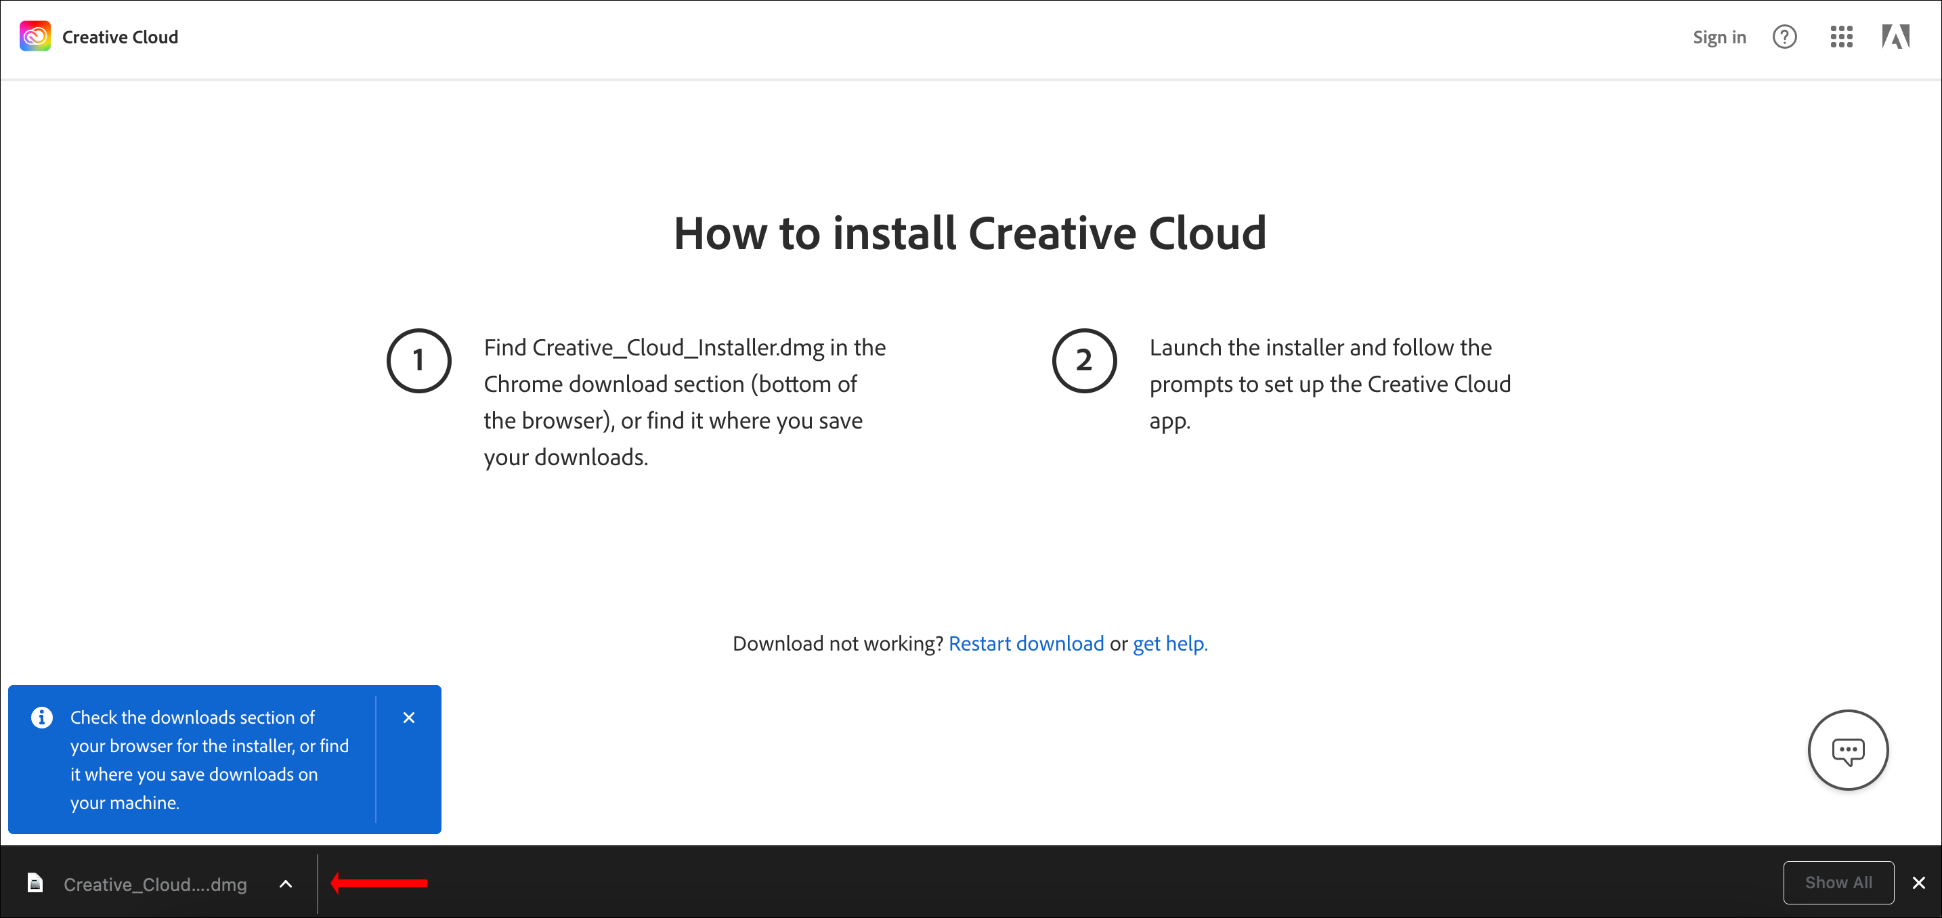Expand the Creative_Cloud....dmg download options chevron
The height and width of the screenshot is (918, 1942).
click(x=285, y=883)
